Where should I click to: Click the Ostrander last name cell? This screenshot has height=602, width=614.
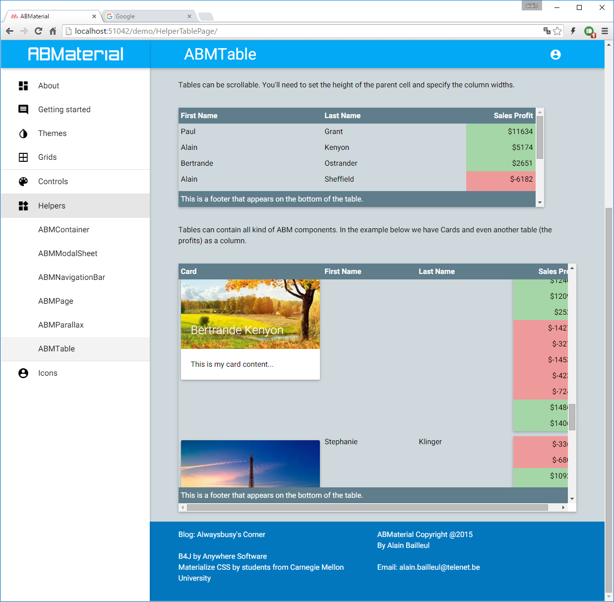pyautogui.click(x=341, y=163)
